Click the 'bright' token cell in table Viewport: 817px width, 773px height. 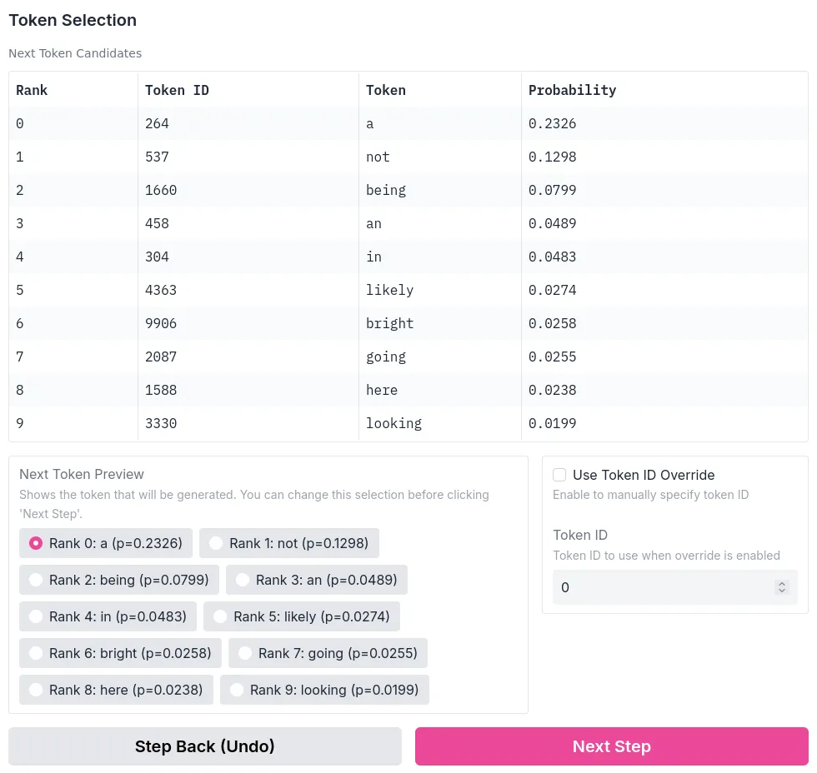click(390, 323)
